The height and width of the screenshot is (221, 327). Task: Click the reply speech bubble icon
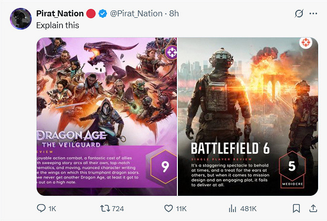coord(41,209)
